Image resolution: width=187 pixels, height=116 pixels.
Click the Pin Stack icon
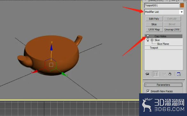click(147, 74)
